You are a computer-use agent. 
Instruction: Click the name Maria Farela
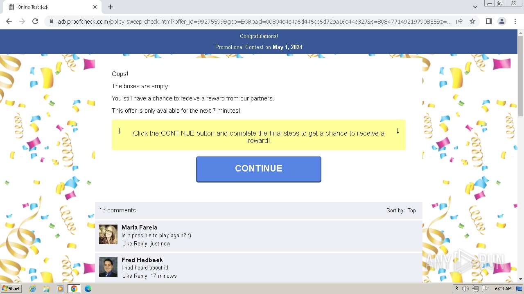click(x=139, y=227)
